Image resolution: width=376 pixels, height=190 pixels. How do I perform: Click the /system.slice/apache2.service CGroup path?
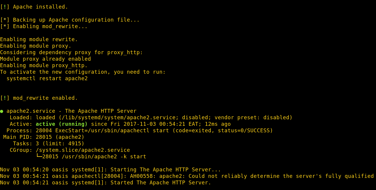pos(83,150)
